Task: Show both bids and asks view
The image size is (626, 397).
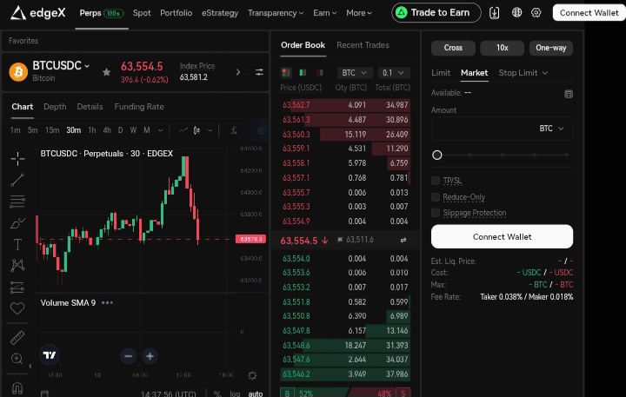Action: click(286, 73)
